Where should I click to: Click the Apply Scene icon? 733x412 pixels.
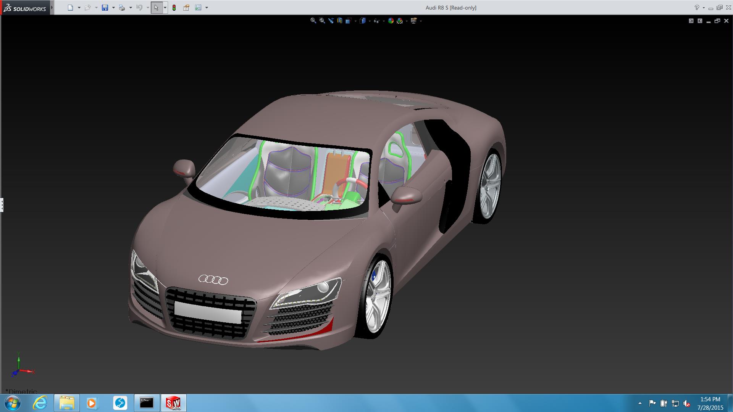click(400, 21)
